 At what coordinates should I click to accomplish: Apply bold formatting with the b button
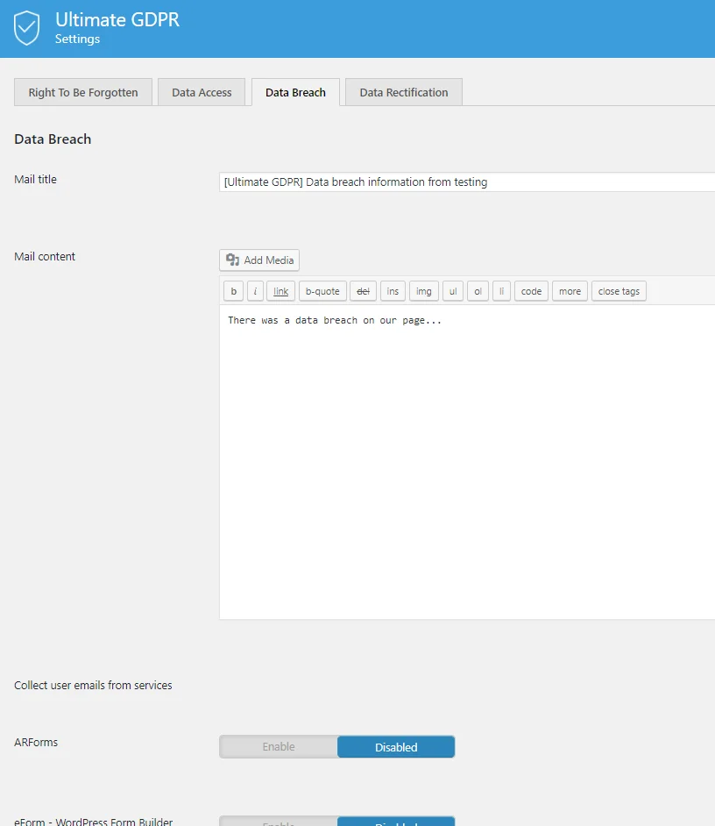pos(233,290)
